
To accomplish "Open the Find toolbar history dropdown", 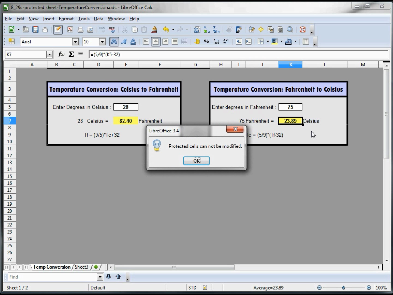I will 100,277.
